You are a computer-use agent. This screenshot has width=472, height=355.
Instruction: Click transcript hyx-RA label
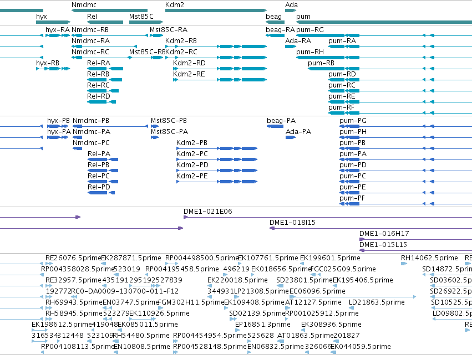58,30
